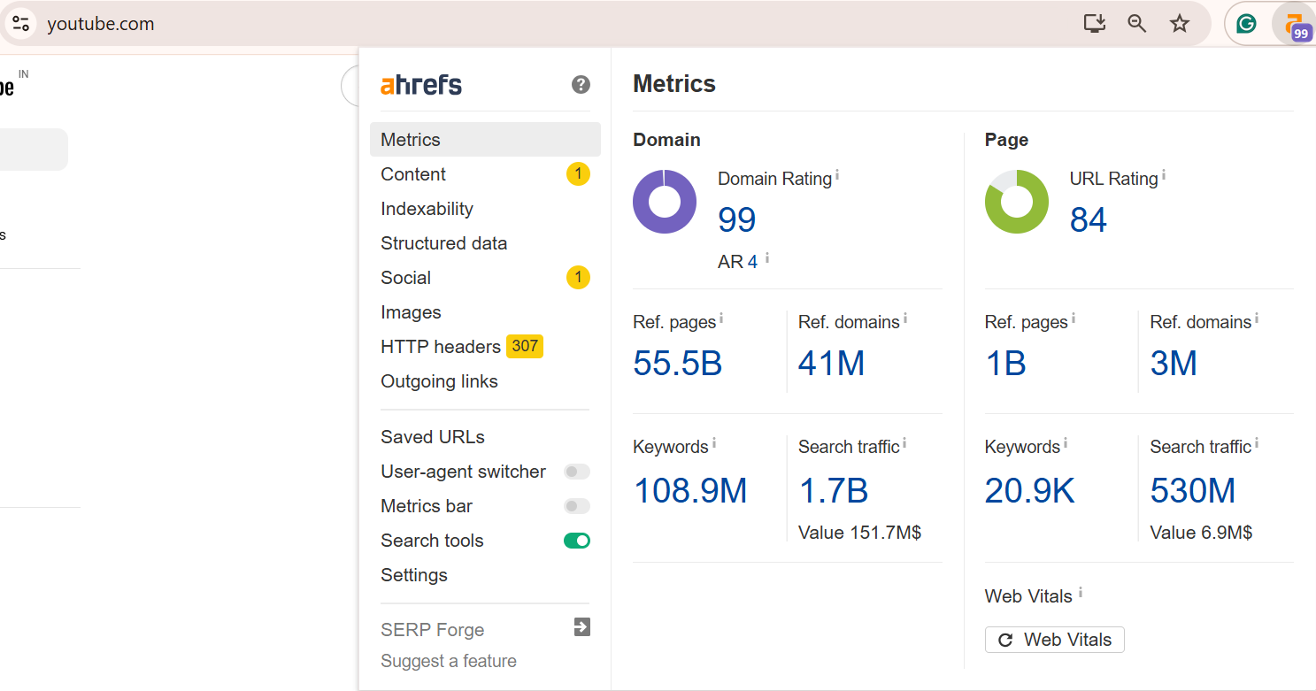Viewport: 1316px width, 691px height.
Task: Disable the Search tools toggle
Action: pos(577,541)
